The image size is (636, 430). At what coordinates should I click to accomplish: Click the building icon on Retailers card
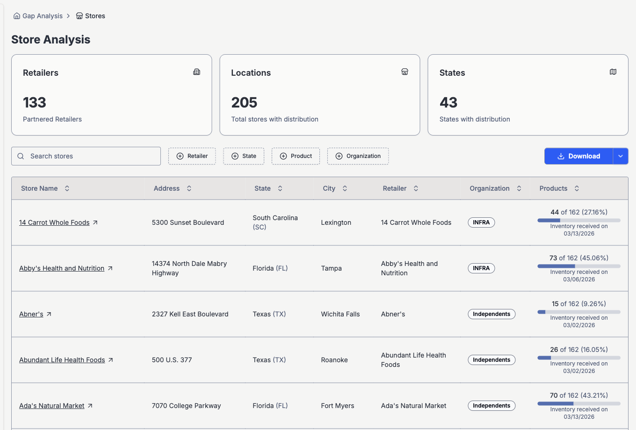tap(197, 72)
